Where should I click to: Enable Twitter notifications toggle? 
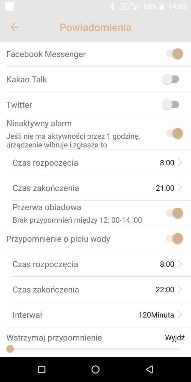pyautogui.click(x=171, y=105)
